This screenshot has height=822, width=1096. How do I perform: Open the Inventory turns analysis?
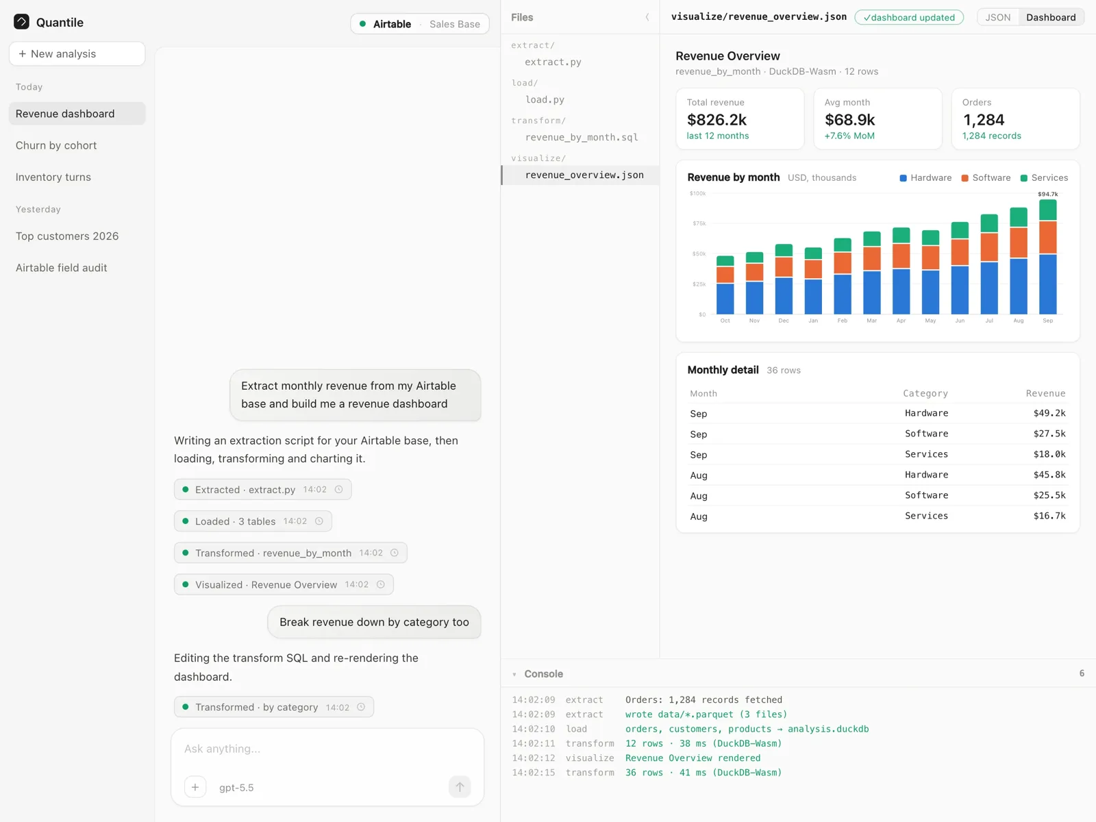(x=77, y=177)
